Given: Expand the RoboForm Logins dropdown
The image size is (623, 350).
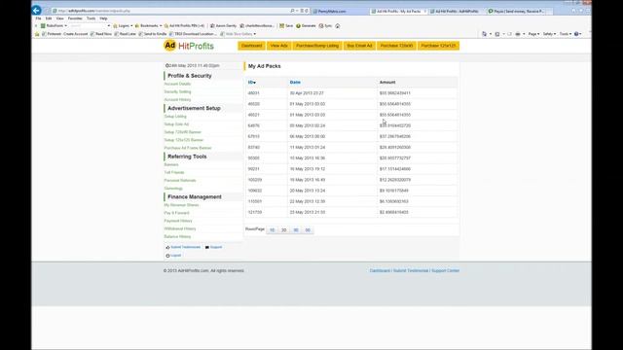Looking at the screenshot, I should pyautogui.click(x=123, y=26).
